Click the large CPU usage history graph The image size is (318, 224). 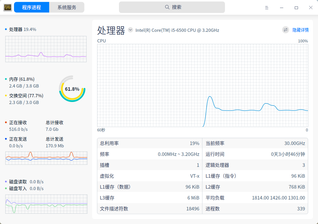[202, 85]
